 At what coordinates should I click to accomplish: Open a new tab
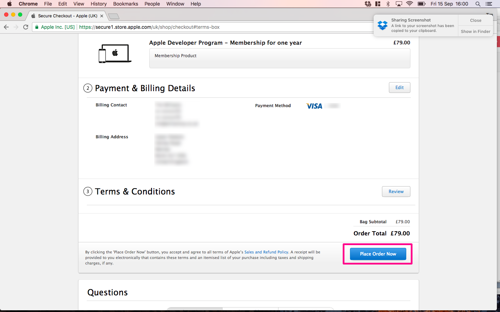point(114,16)
